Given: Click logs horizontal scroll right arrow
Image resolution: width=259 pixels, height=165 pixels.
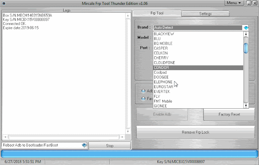Looking at the screenshot, I should [122, 137].
